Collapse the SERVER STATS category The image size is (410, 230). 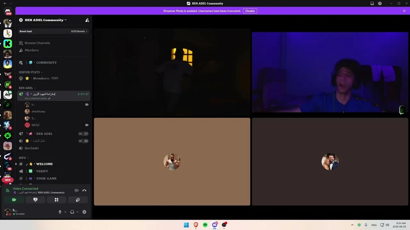click(31, 72)
